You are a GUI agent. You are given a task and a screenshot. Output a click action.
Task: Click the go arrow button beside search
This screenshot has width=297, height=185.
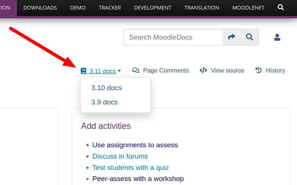pyautogui.click(x=231, y=37)
